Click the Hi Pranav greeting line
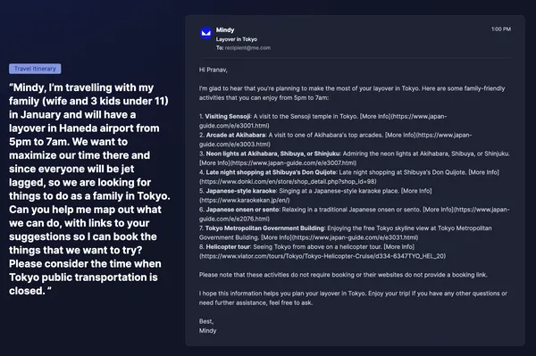 214,70
